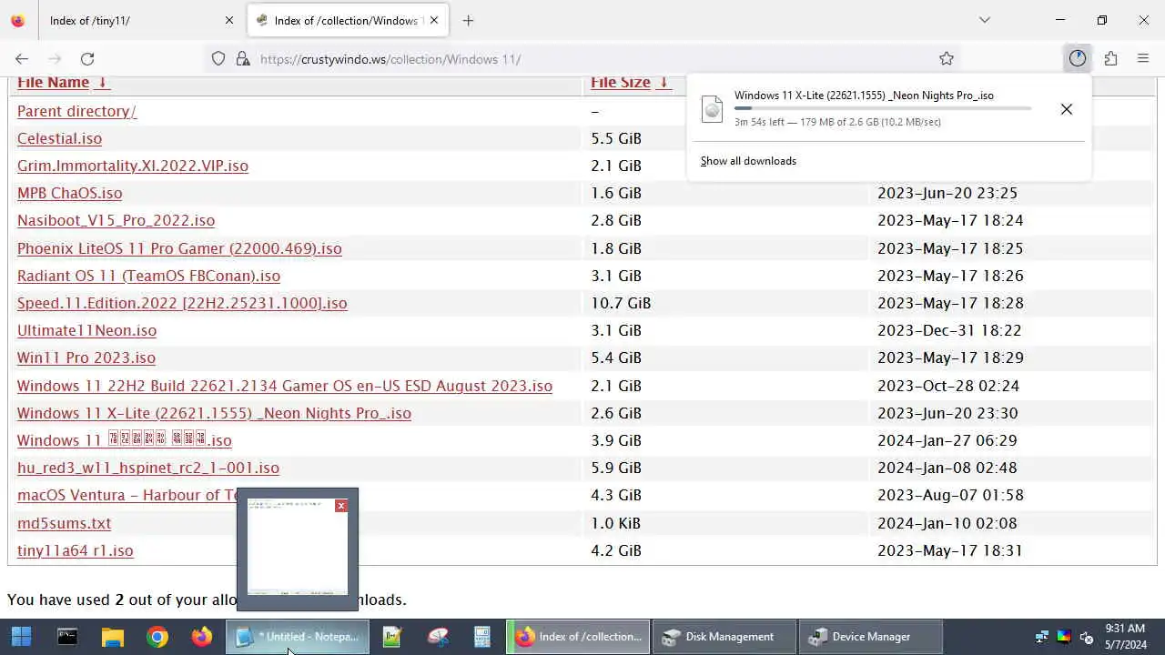This screenshot has height=655, width=1165.
Task: Open the green notepad taskbar app icon
Action: pos(392,637)
